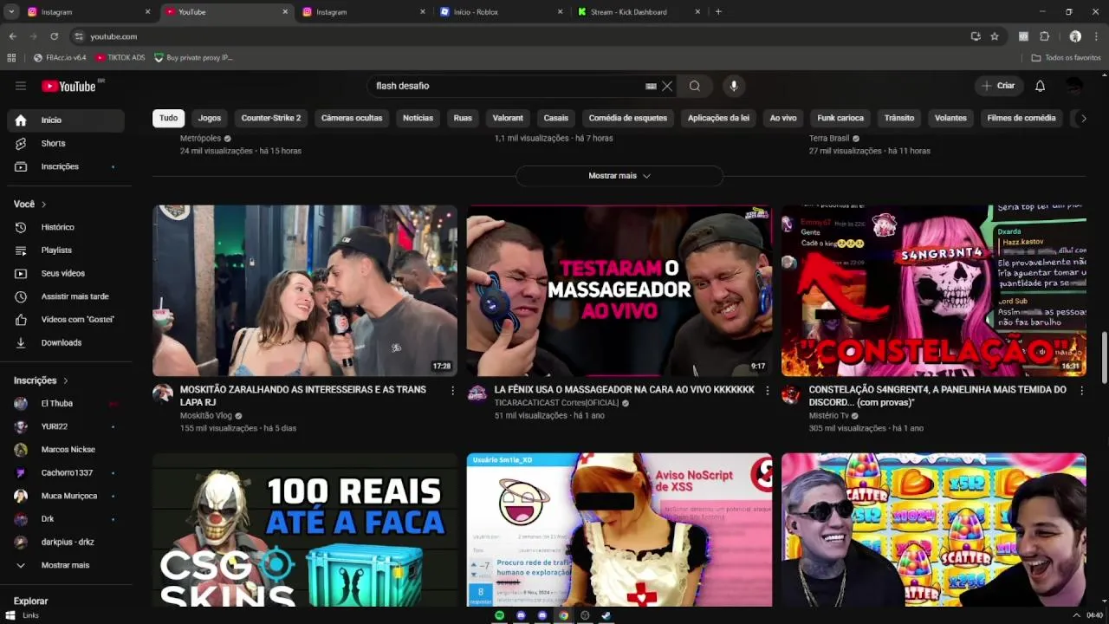Open the Cachorro1337 subscription channel
The height and width of the screenshot is (624, 1109).
point(66,472)
